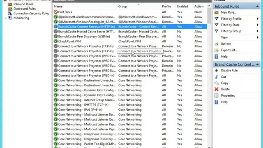
Task: Click the Inbound Rules tree icon
Action: pos(10,4)
